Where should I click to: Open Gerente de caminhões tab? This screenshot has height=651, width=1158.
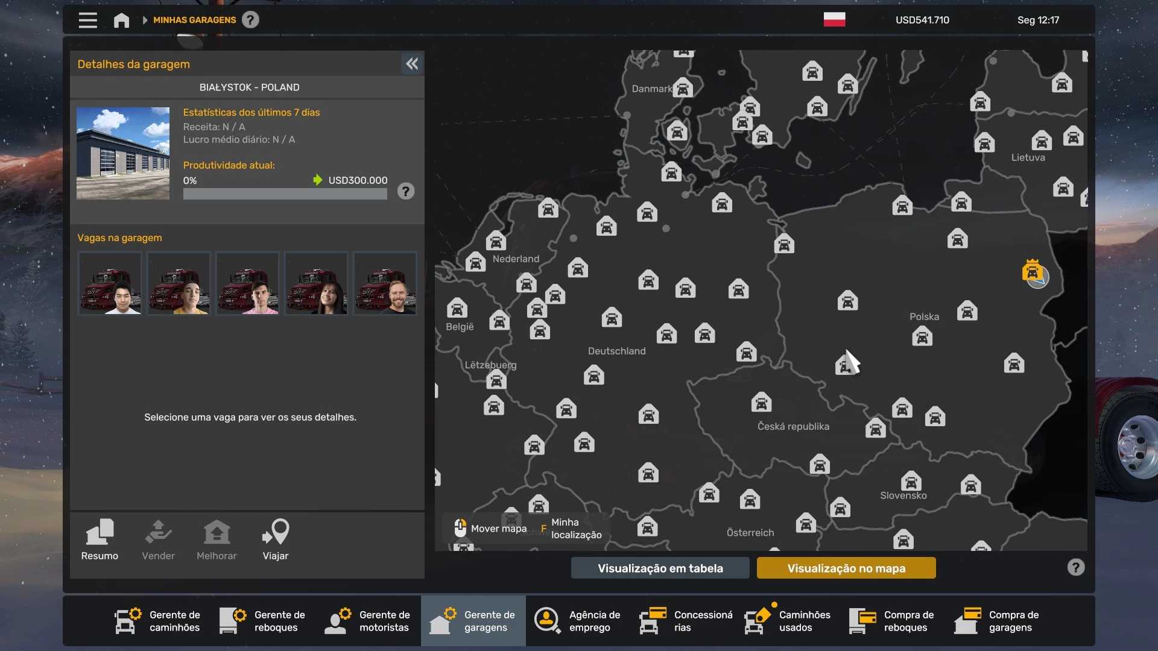(x=158, y=621)
